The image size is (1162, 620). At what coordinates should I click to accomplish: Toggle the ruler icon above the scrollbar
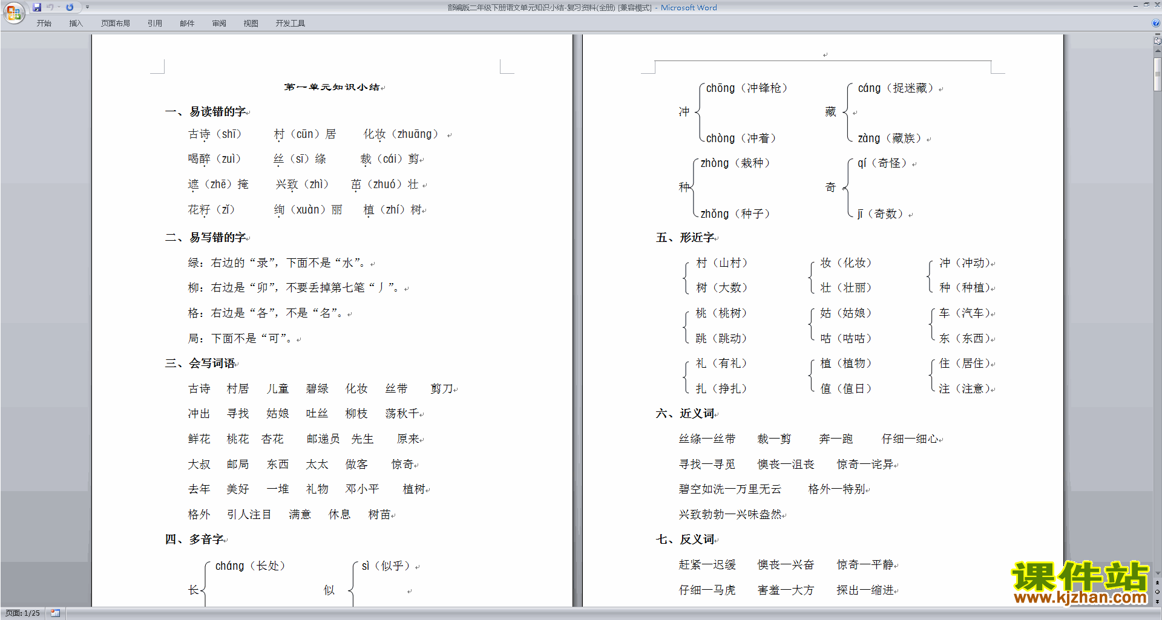1157,41
